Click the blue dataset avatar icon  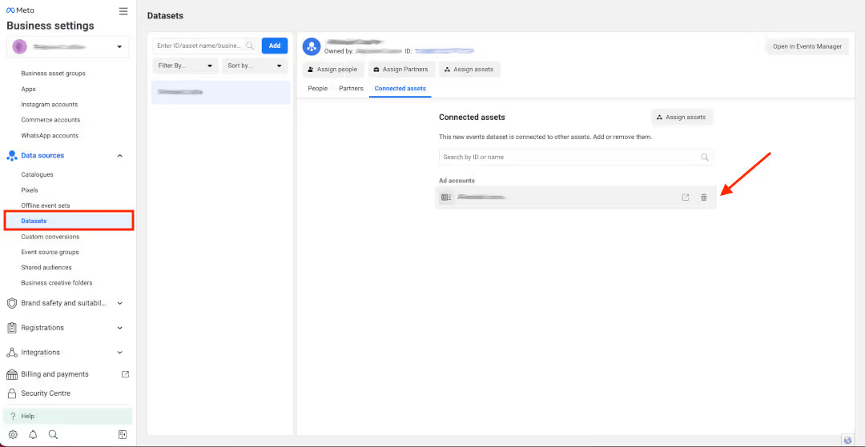coord(312,47)
